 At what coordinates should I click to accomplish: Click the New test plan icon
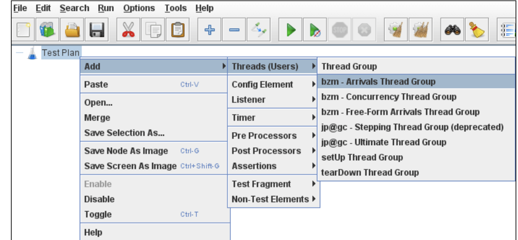coord(23,30)
